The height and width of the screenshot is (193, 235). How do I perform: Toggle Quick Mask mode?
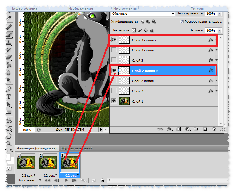[9, 168]
